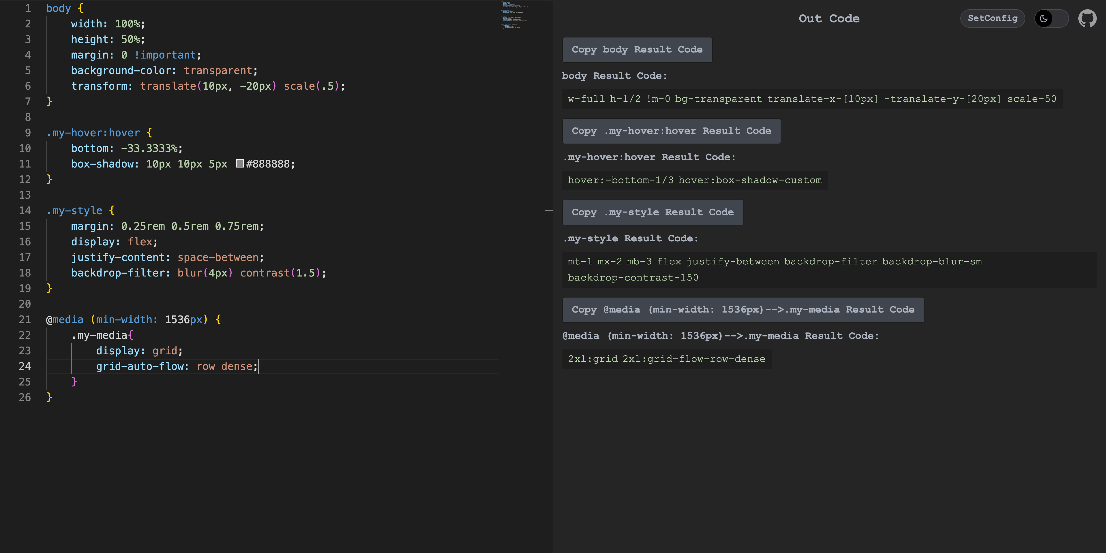Click the mt-1 mx-2 mb-3 flex result output
This screenshot has width=1106, height=553.
[829, 269]
